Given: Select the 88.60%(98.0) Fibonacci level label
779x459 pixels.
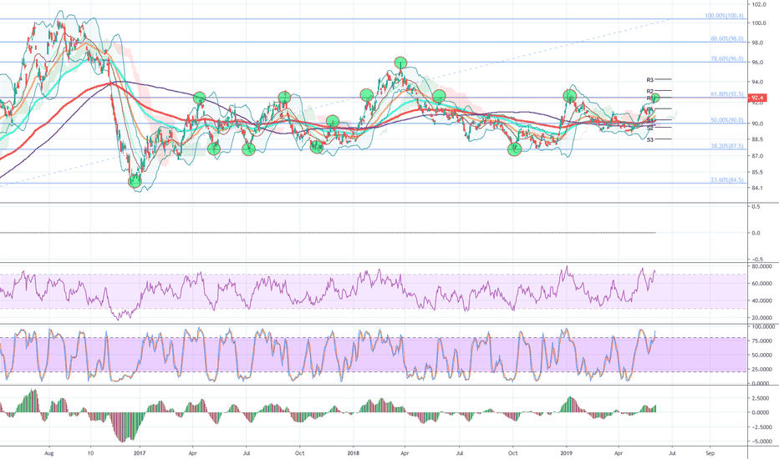Looking at the screenshot, I should [727, 38].
